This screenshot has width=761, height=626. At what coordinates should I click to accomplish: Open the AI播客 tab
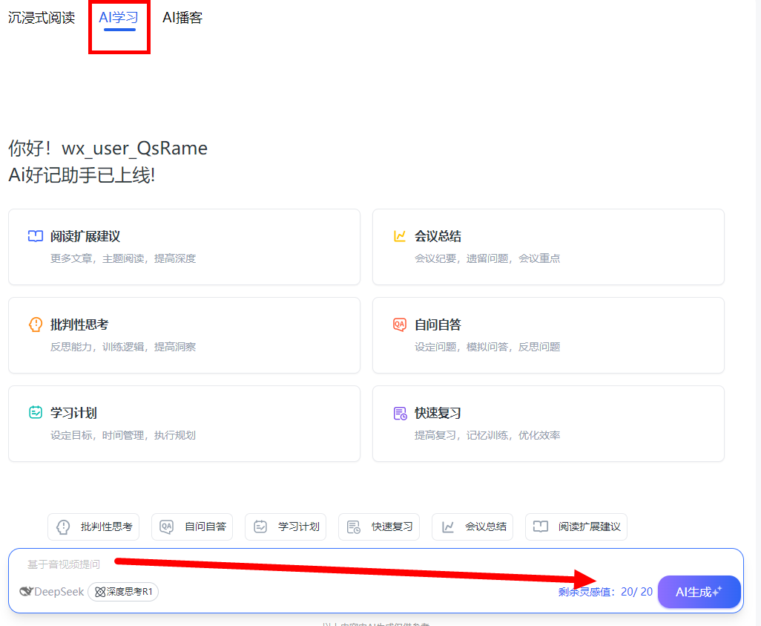(182, 18)
